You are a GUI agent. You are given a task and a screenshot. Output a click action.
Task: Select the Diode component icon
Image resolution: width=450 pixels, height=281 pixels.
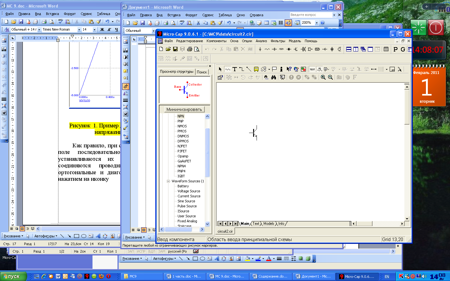(289, 49)
